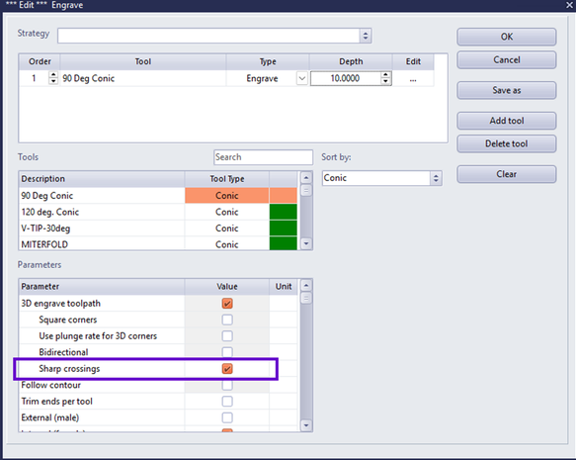Click the Value column header

[226, 287]
